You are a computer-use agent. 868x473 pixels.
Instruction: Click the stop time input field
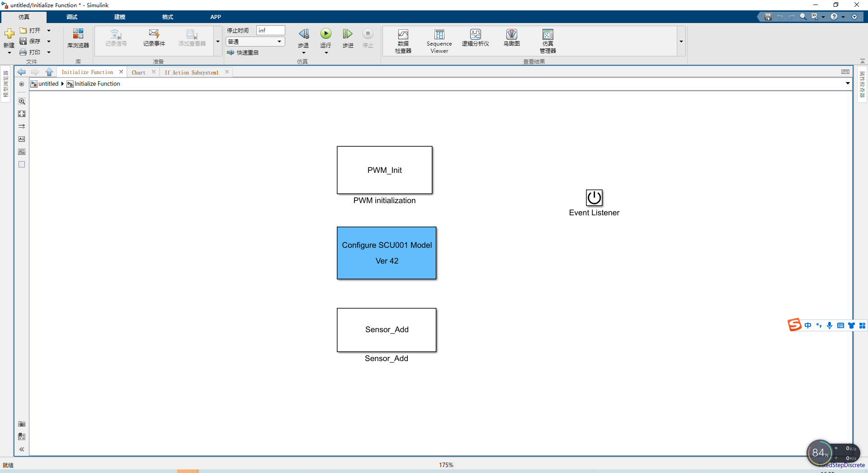tap(271, 30)
